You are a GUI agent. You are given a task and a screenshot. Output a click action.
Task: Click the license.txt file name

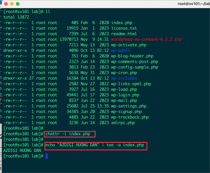[x=124, y=28]
